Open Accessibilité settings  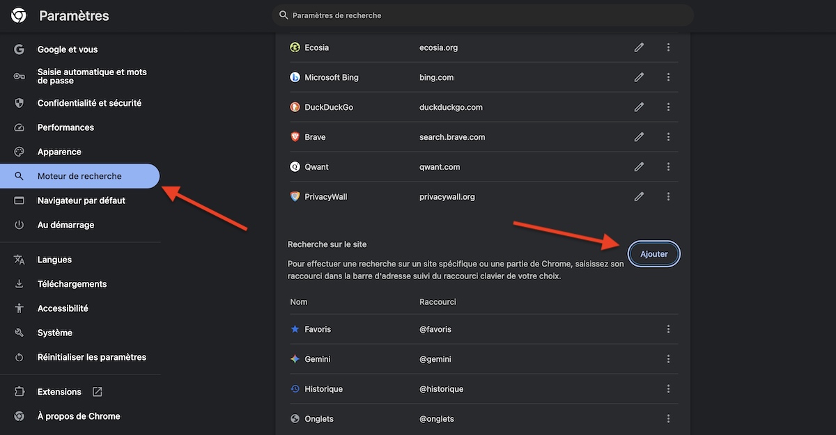coord(63,308)
